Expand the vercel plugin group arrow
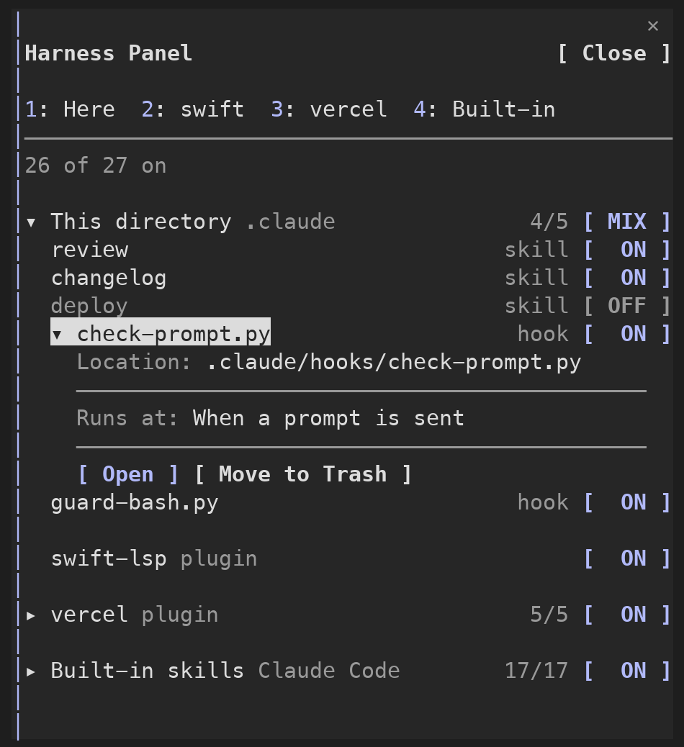This screenshot has width=684, height=747. [x=31, y=615]
